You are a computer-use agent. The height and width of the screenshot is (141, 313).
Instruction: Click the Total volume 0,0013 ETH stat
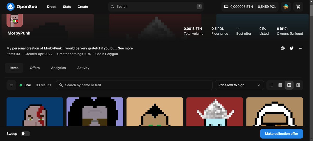[194, 31]
